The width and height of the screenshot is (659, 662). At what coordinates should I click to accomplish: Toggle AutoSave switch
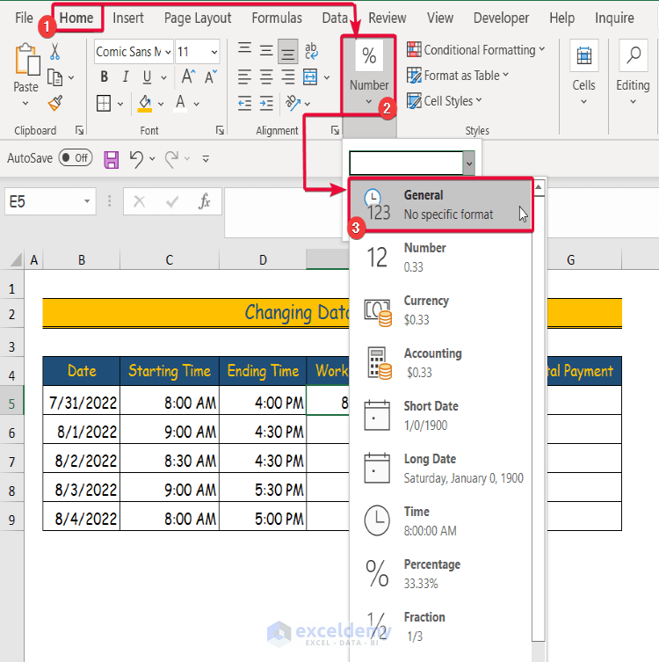coord(76,158)
